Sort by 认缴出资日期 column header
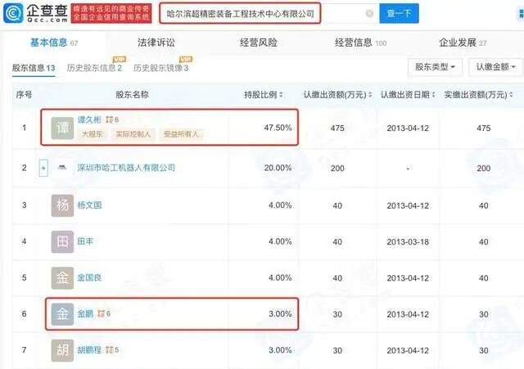Image resolution: width=524 pixels, height=369 pixels. tap(404, 95)
